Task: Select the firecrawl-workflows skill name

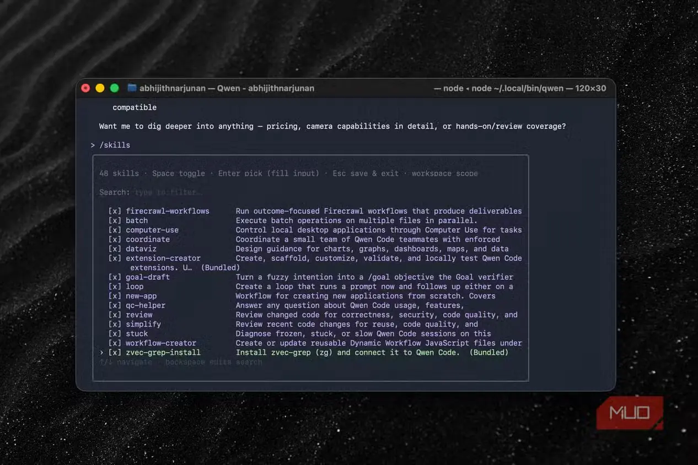Action: (x=168, y=211)
